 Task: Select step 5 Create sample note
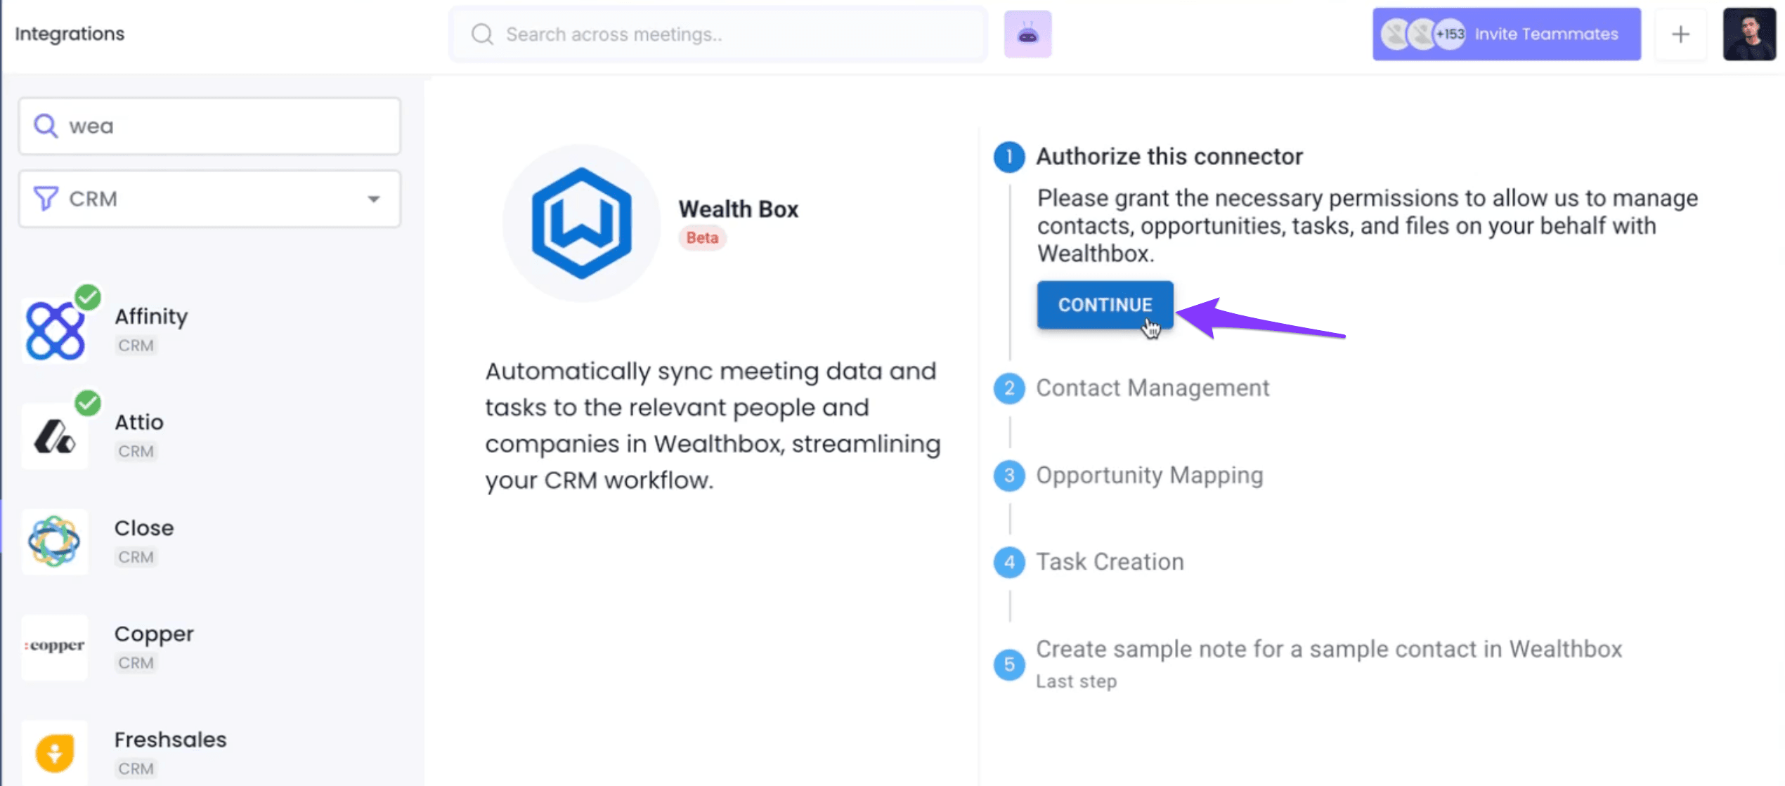(x=1308, y=663)
